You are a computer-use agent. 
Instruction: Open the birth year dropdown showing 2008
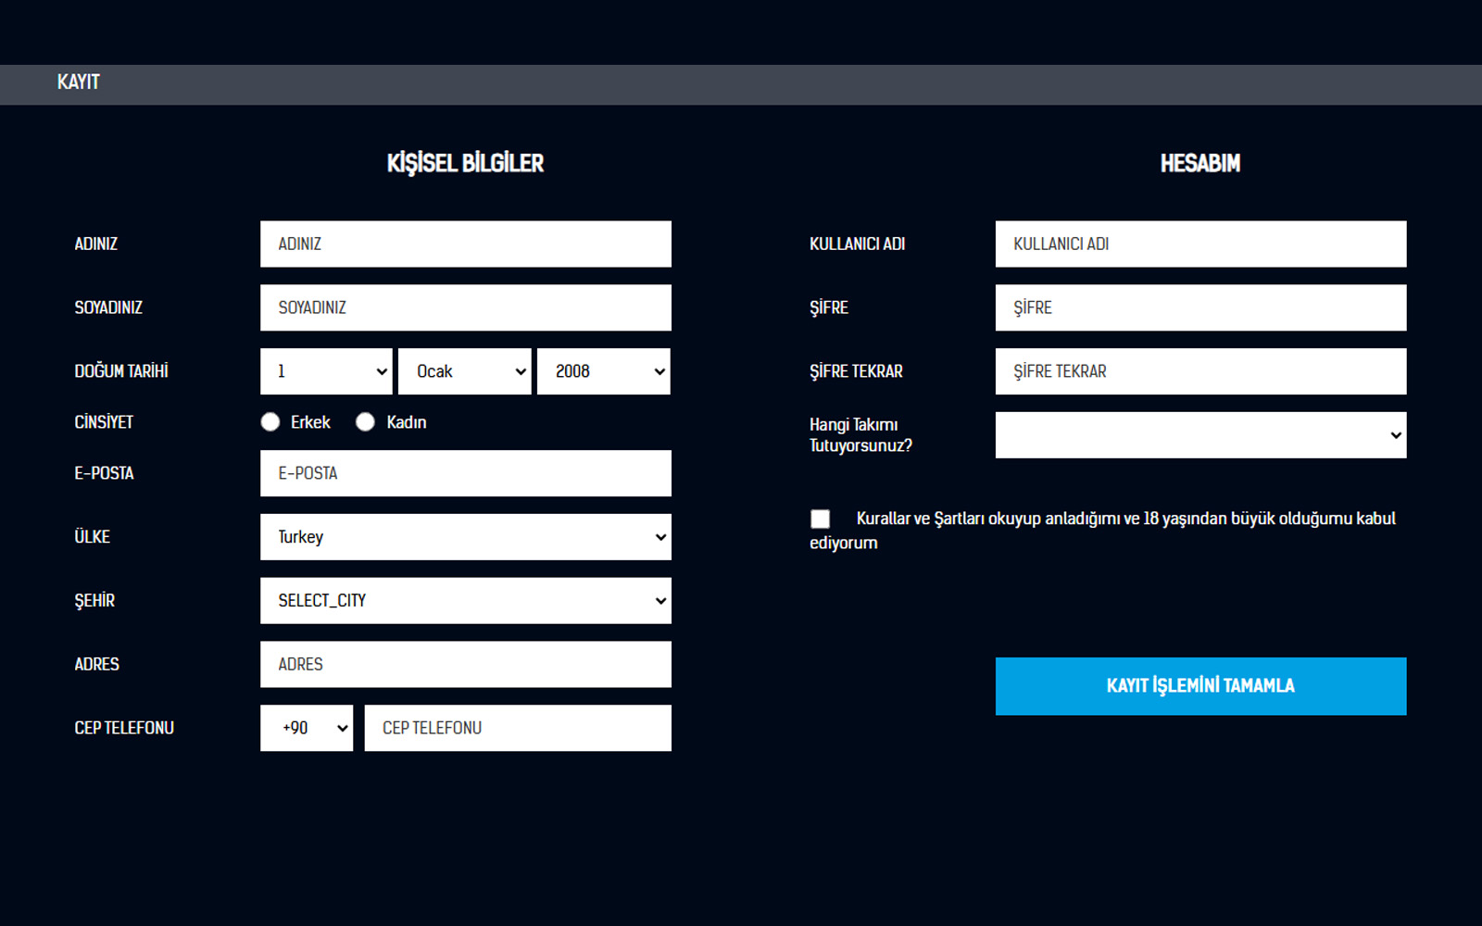(x=604, y=371)
